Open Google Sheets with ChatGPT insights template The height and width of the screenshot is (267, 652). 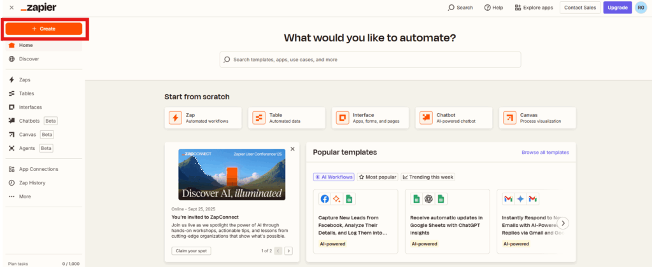(448, 221)
